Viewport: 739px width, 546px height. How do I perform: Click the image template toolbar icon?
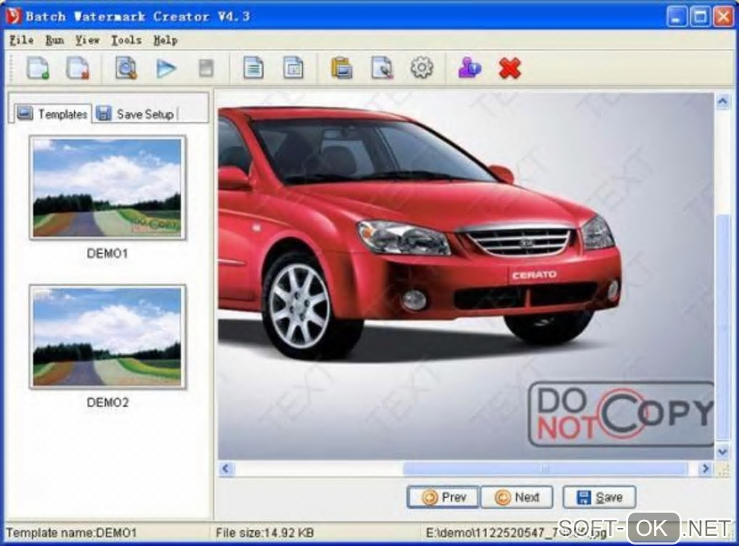[x=293, y=68]
